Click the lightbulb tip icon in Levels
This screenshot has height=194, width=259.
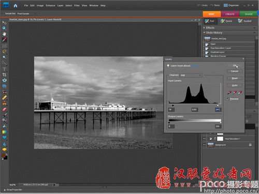(168, 66)
